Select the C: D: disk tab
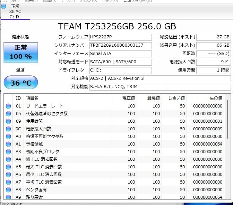The image size is (233, 205). click(x=16, y=11)
